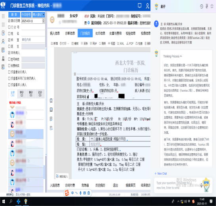Open the 收费种类 dropdown field
This screenshot has width=216, height=206.
(33, 66)
